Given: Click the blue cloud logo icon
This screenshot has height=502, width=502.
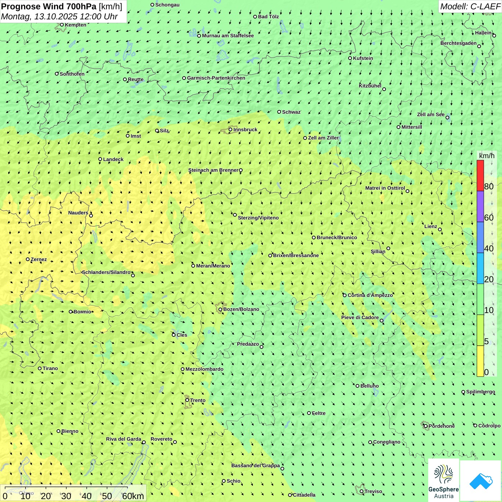Looking at the screenshot, I should coord(481,481).
